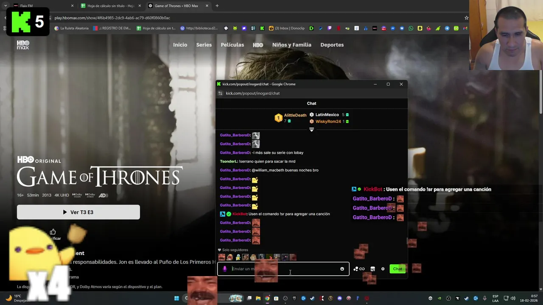Select the first emote in the quick emote row
The height and width of the screenshot is (305, 543).
tap(221, 257)
